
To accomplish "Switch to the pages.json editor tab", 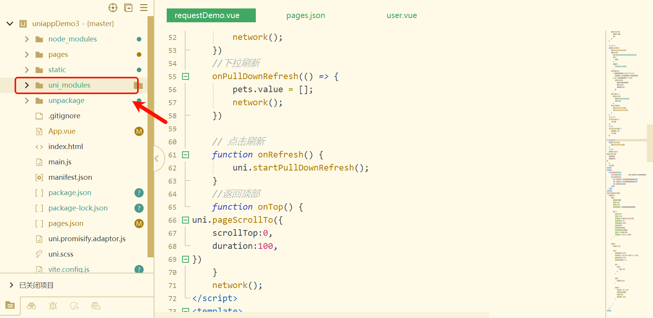I will click(x=306, y=15).
